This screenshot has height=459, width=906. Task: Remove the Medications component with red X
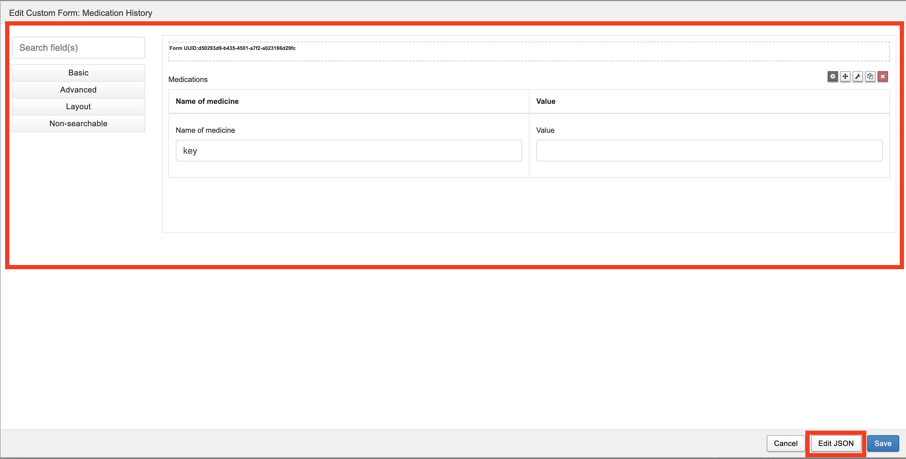click(x=882, y=76)
